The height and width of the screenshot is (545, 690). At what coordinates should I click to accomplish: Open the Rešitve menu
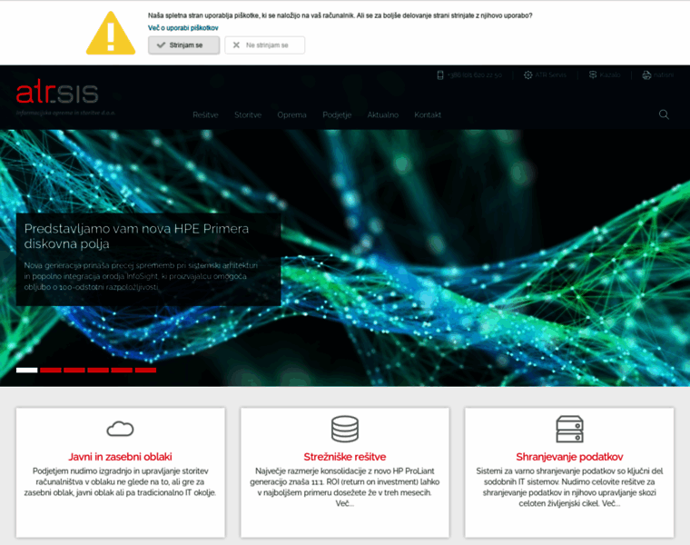click(205, 114)
